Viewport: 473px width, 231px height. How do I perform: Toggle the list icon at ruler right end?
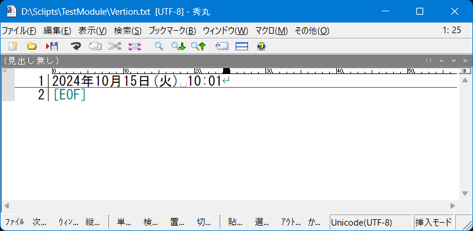coord(465,71)
